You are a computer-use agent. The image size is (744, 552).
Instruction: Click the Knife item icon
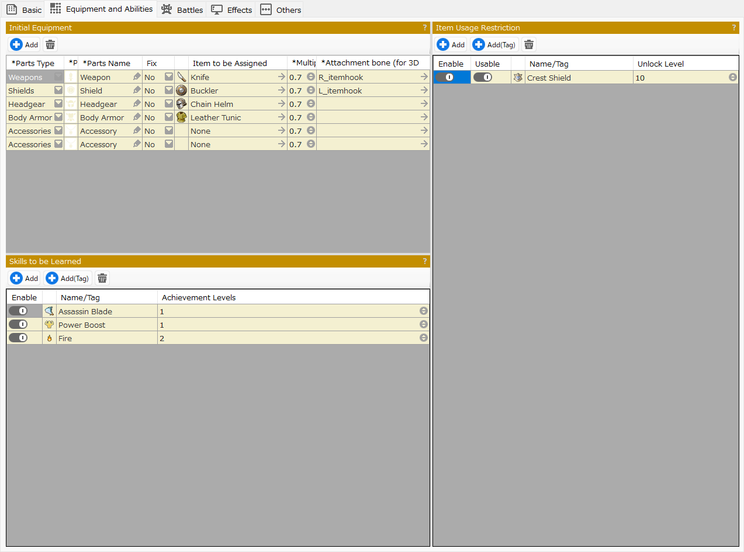coord(181,77)
